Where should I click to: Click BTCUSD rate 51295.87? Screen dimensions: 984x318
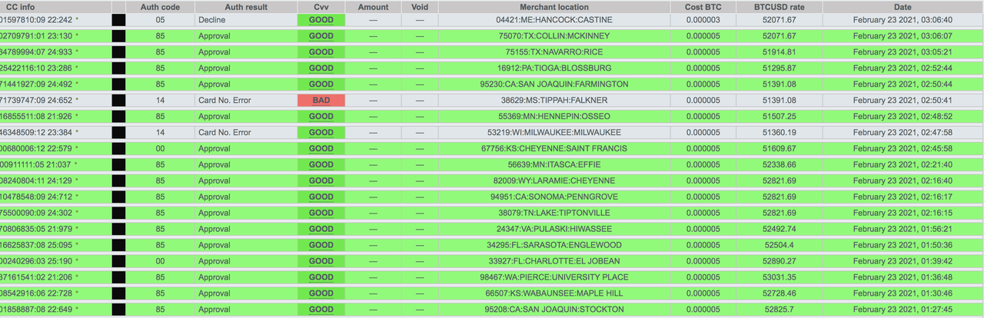780,68
